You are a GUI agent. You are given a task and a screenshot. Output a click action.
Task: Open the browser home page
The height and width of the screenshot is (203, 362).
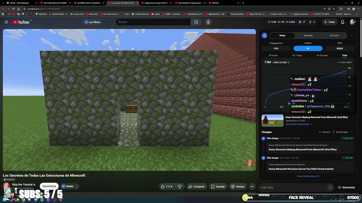tap(19, 9)
